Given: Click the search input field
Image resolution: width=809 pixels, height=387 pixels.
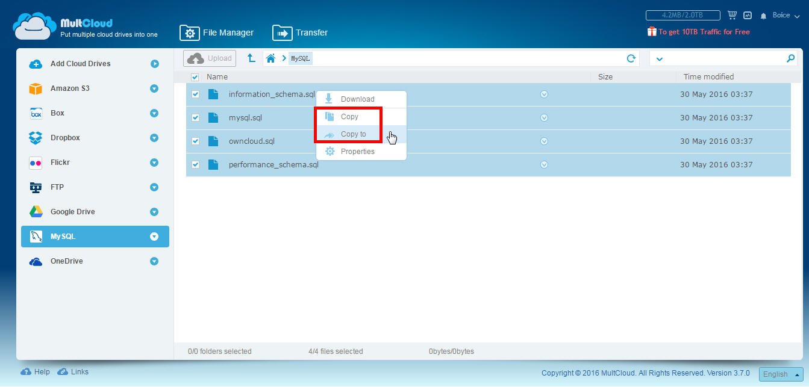Looking at the screenshot, I should click(723, 58).
